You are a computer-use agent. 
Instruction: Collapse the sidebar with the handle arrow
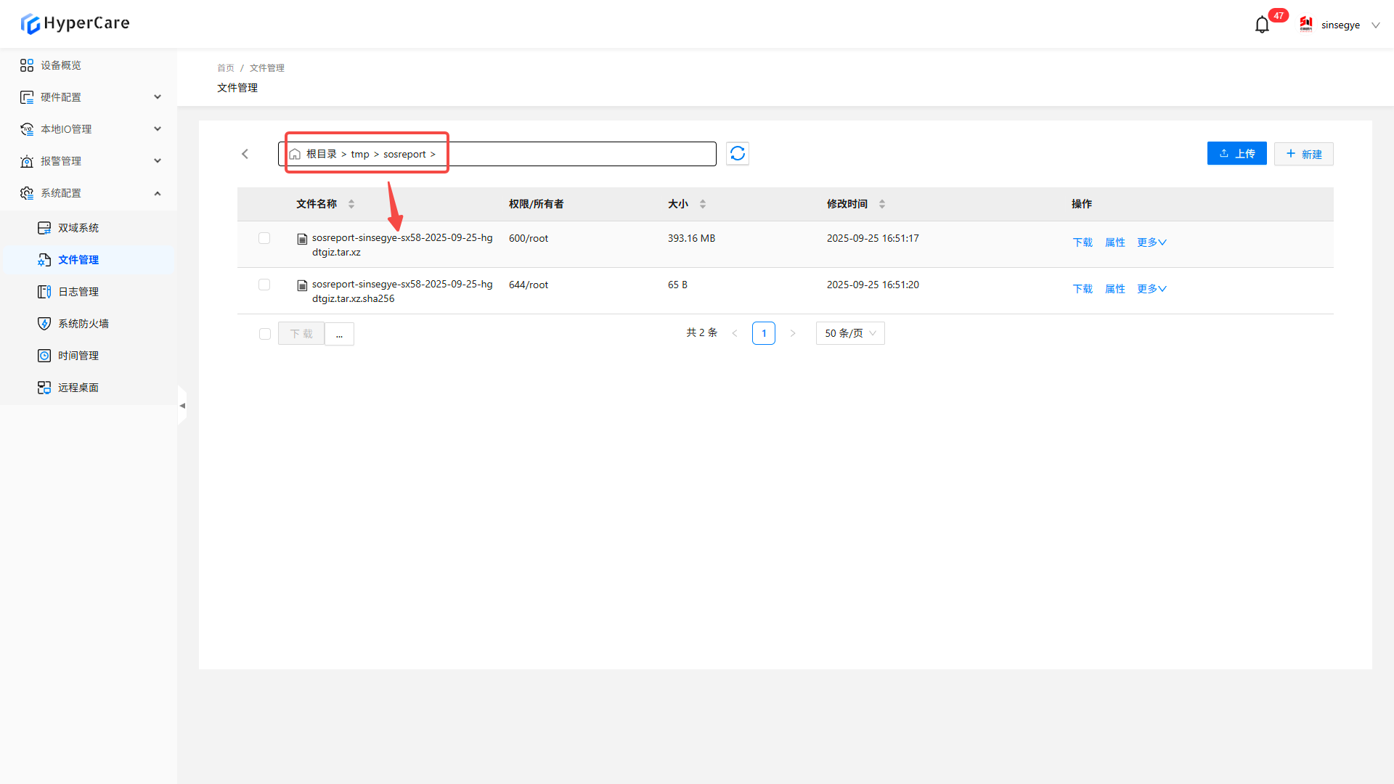tap(182, 405)
